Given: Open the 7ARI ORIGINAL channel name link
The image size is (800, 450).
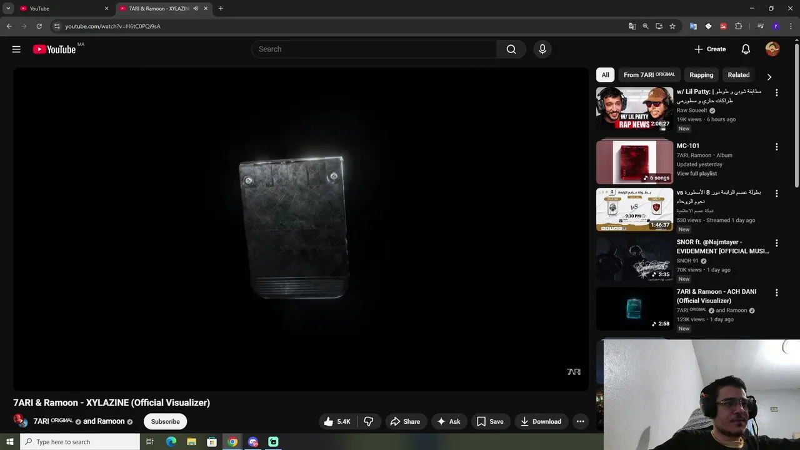Looking at the screenshot, I should pos(53,421).
